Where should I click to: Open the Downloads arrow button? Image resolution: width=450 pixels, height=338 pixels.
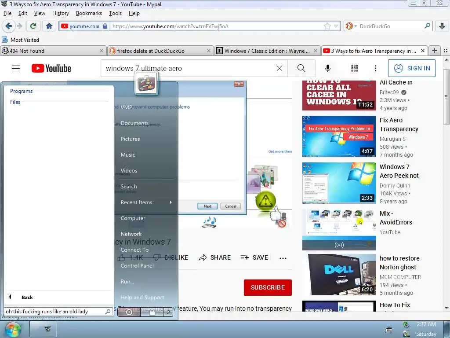coord(442,26)
